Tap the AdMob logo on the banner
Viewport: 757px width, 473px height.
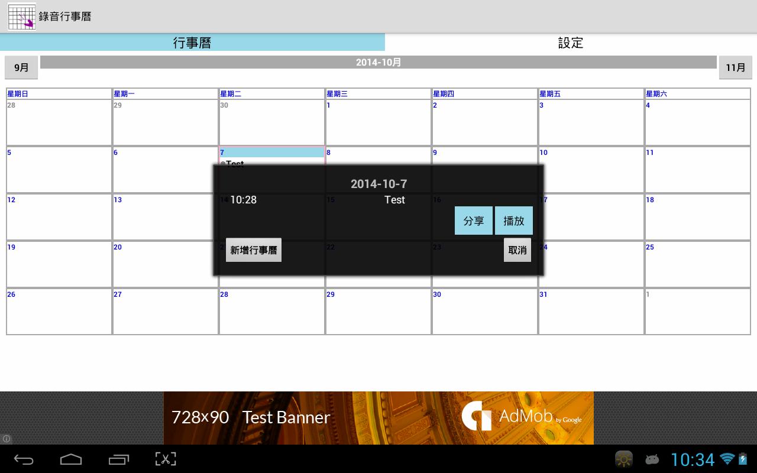tap(477, 417)
